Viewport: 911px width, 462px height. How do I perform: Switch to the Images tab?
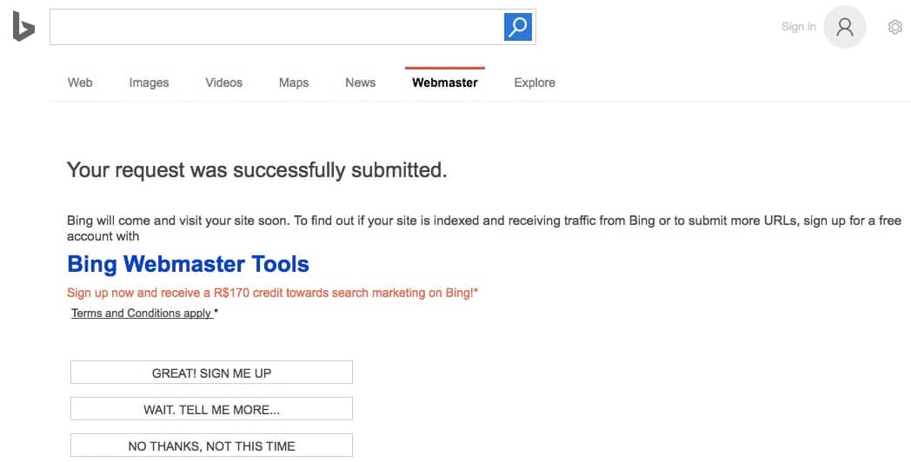149,82
